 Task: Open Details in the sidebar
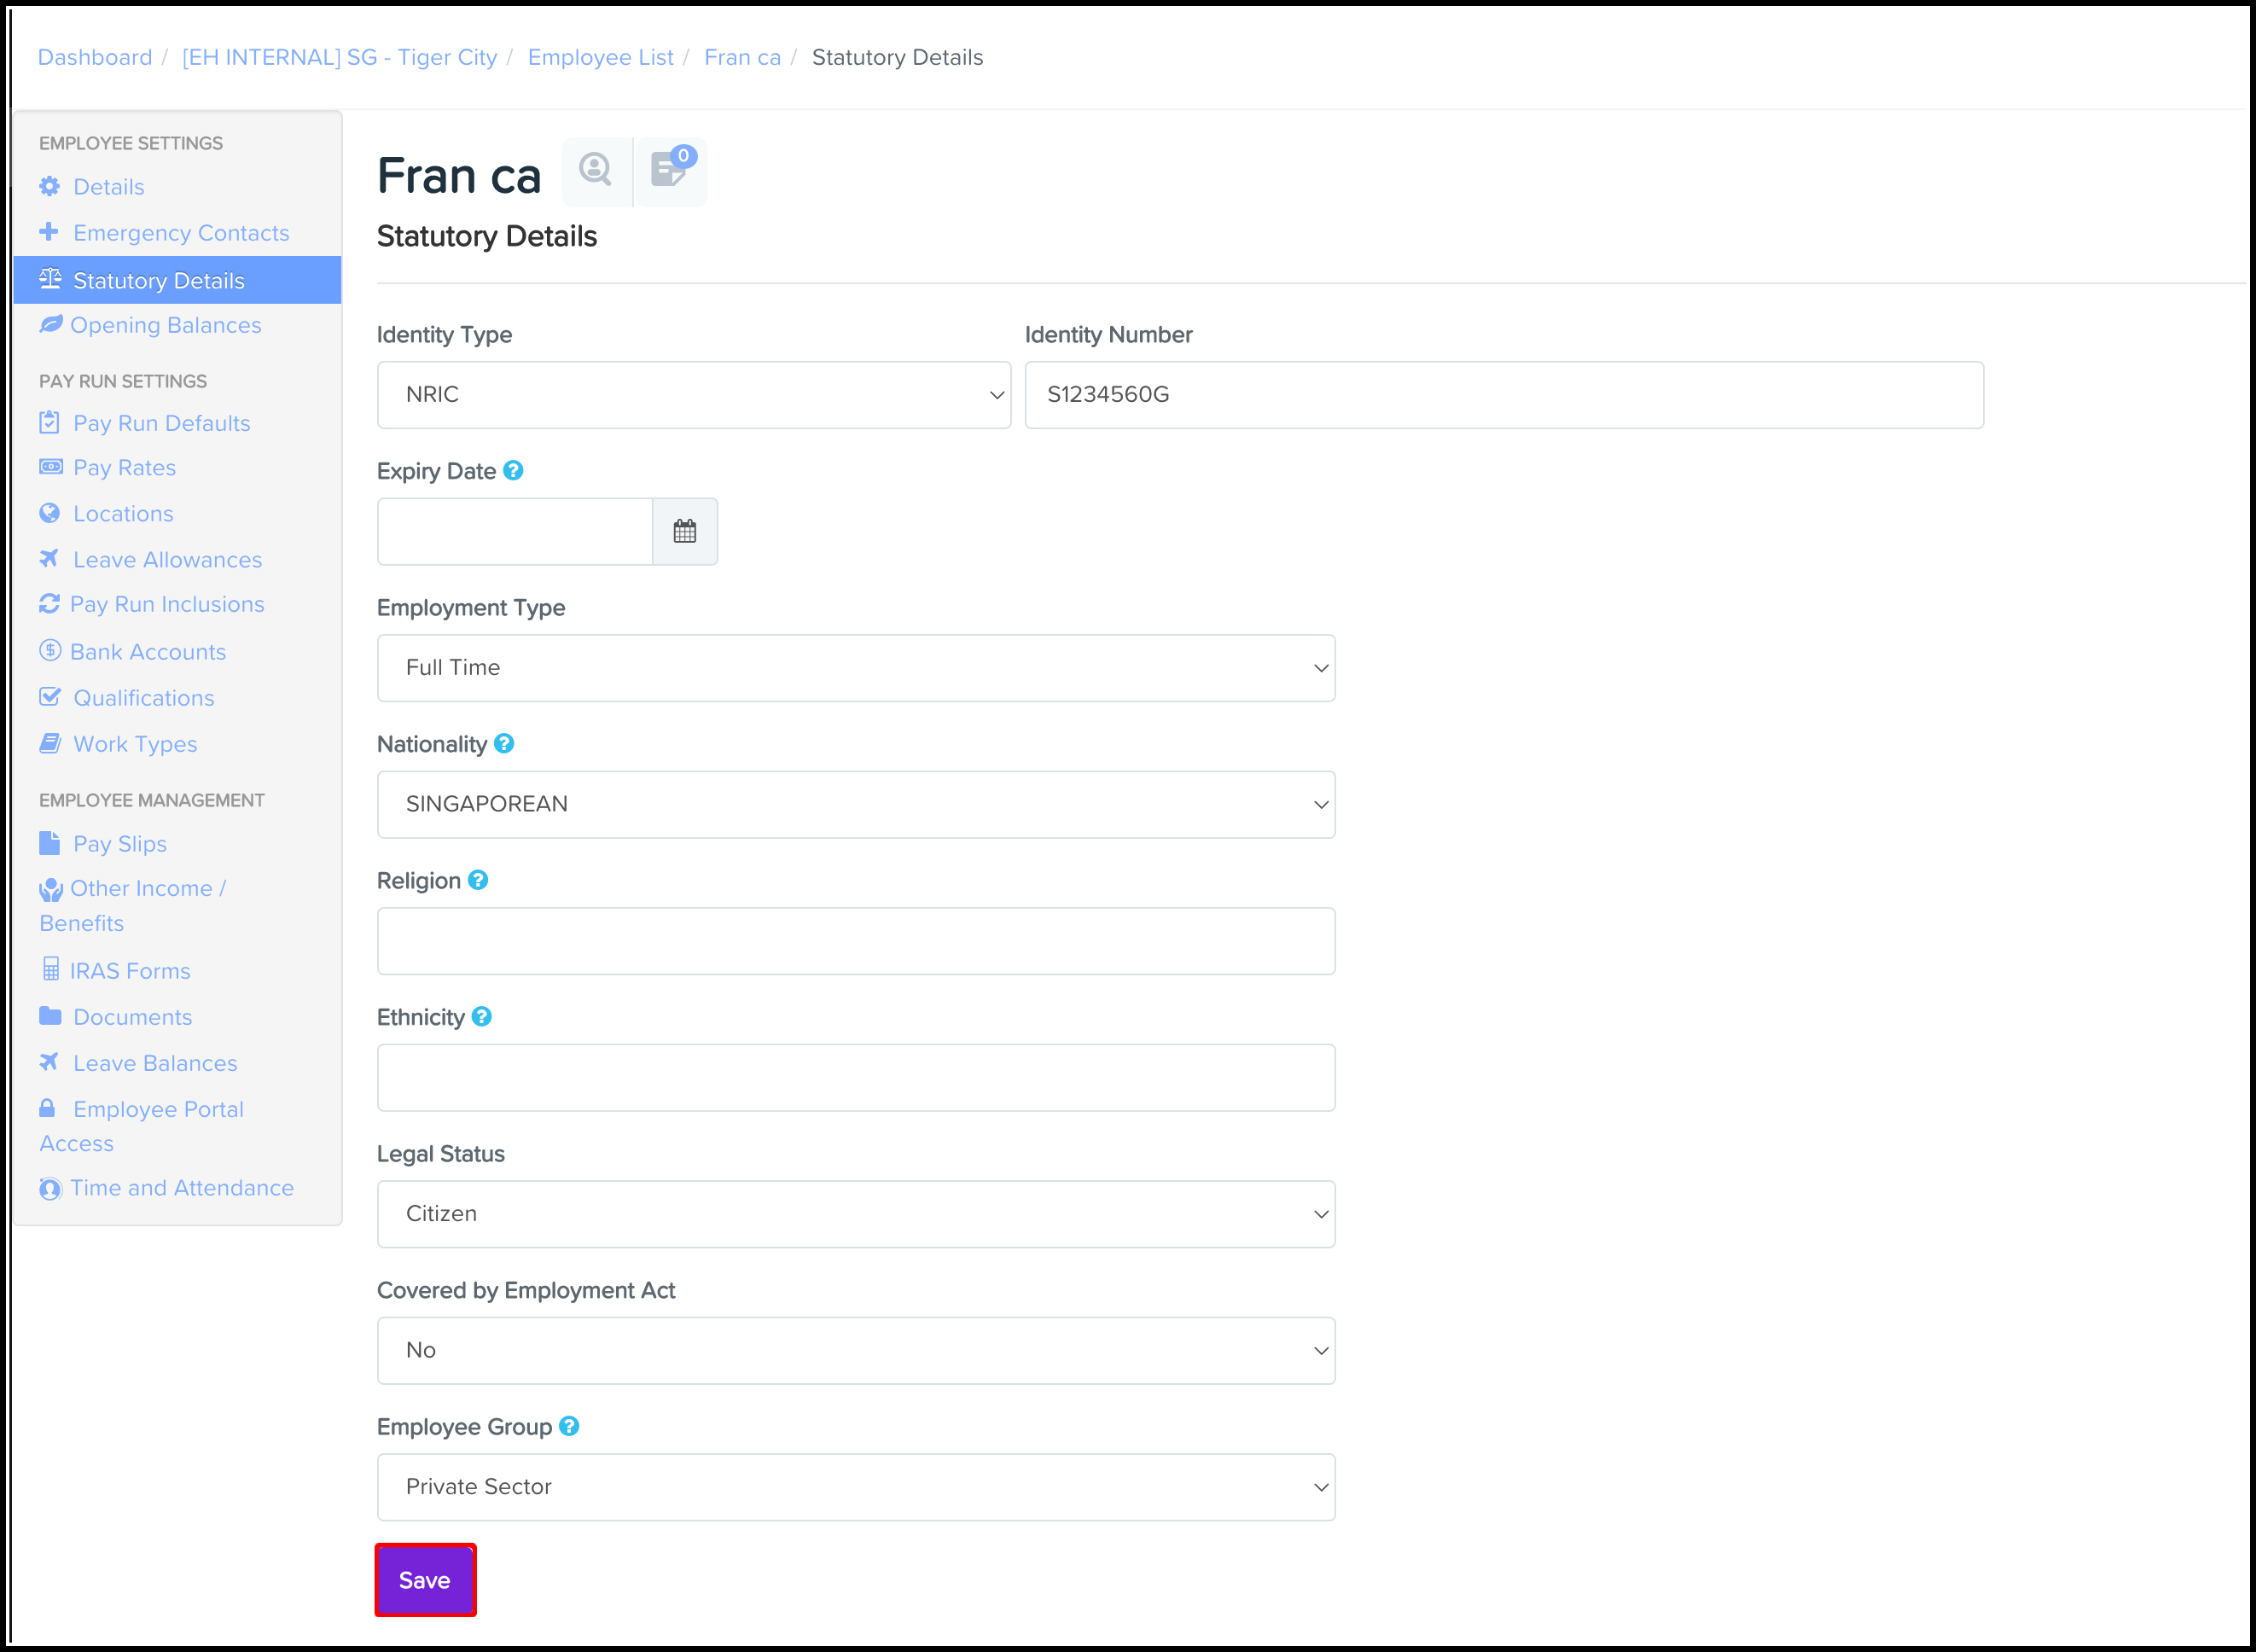pos(109,187)
